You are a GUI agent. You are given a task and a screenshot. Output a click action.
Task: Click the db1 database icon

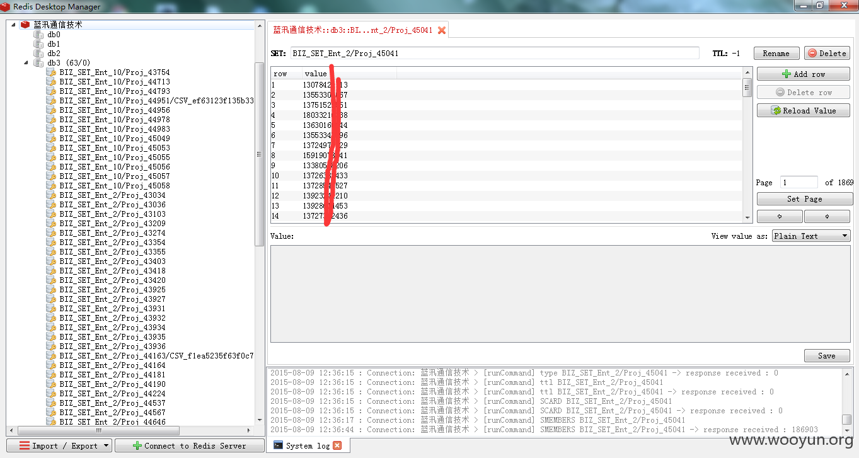pyautogui.click(x=38, y=44)
